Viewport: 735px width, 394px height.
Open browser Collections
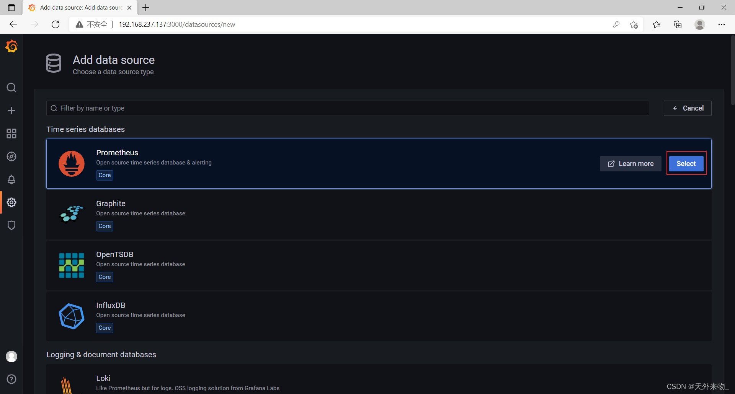(678, 24)
